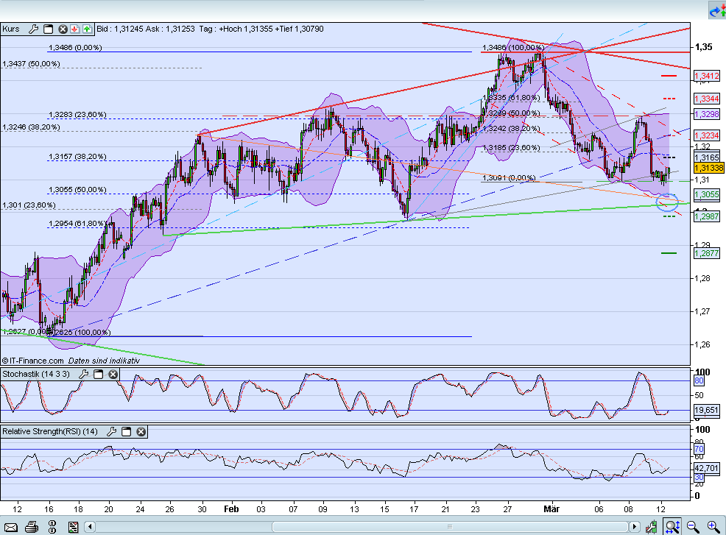Image resolution: width=726 pixels, height=535 pixels.
Task: Click Fibonacci label 1,3246 (38,20%)
Action: (31, 127)
